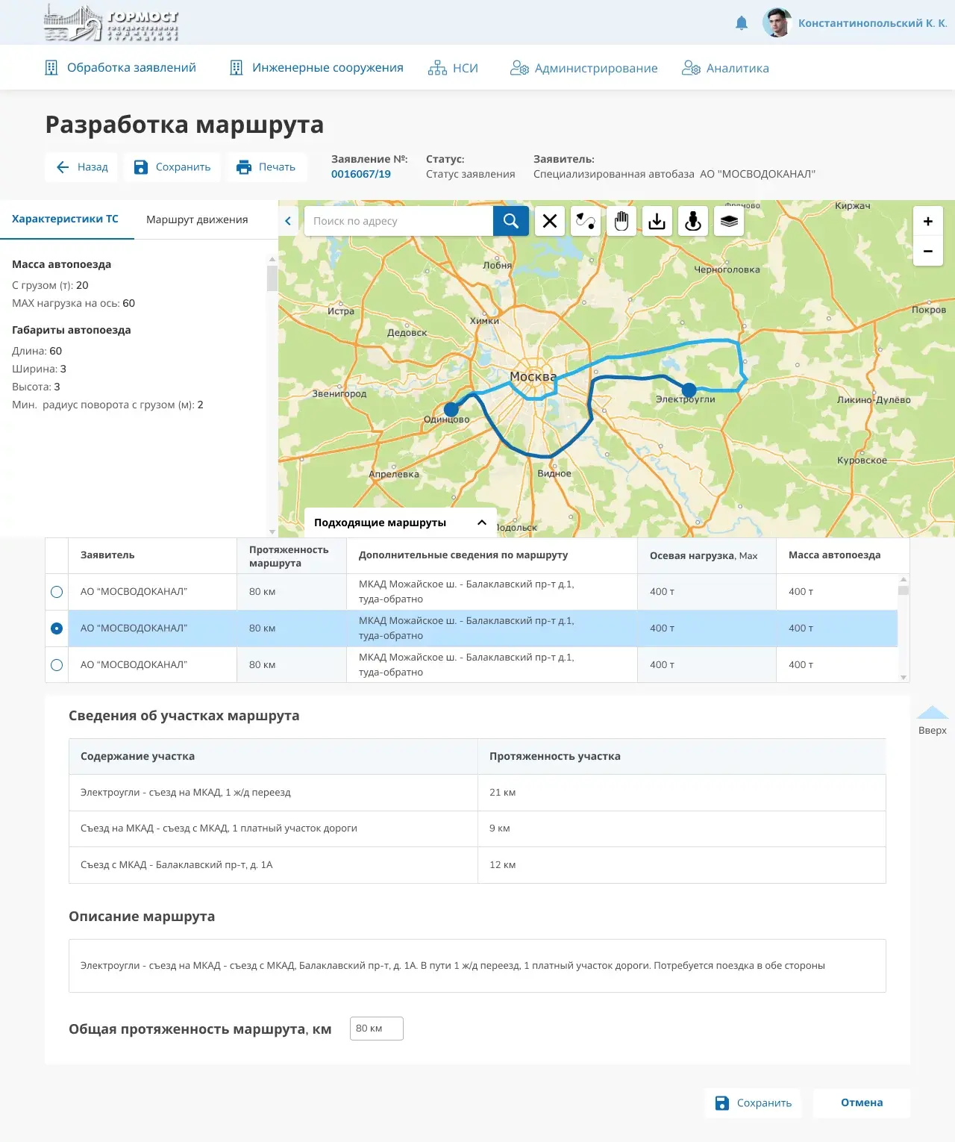
Task: Click row Съезд на МКАД - съезд с МКАД
Action: (477, 829)
